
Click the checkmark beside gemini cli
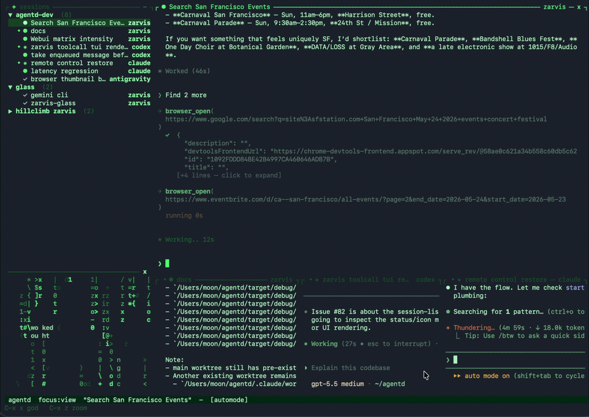tap(25, 95)
